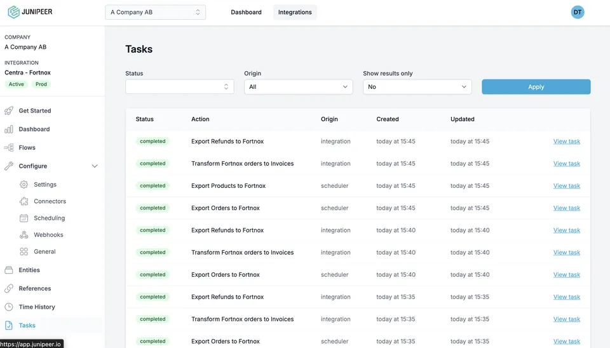The image size is (610, 348).
Task: Open the Status filter dropdown
Action: tap(179, 87)
